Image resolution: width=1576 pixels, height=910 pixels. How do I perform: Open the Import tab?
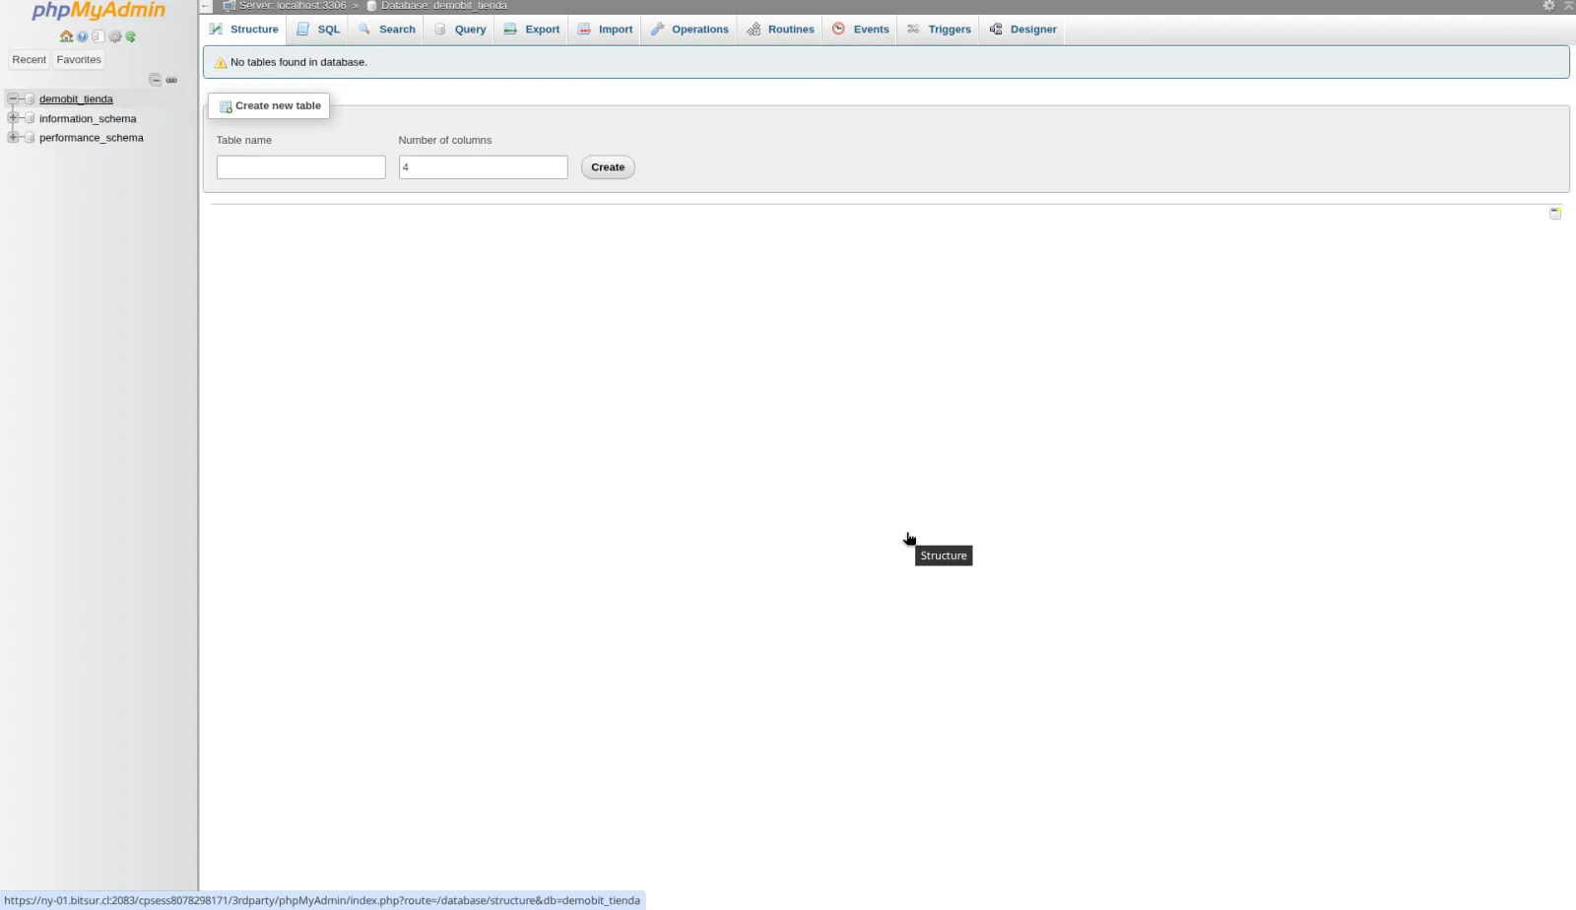tap(605, 30)
